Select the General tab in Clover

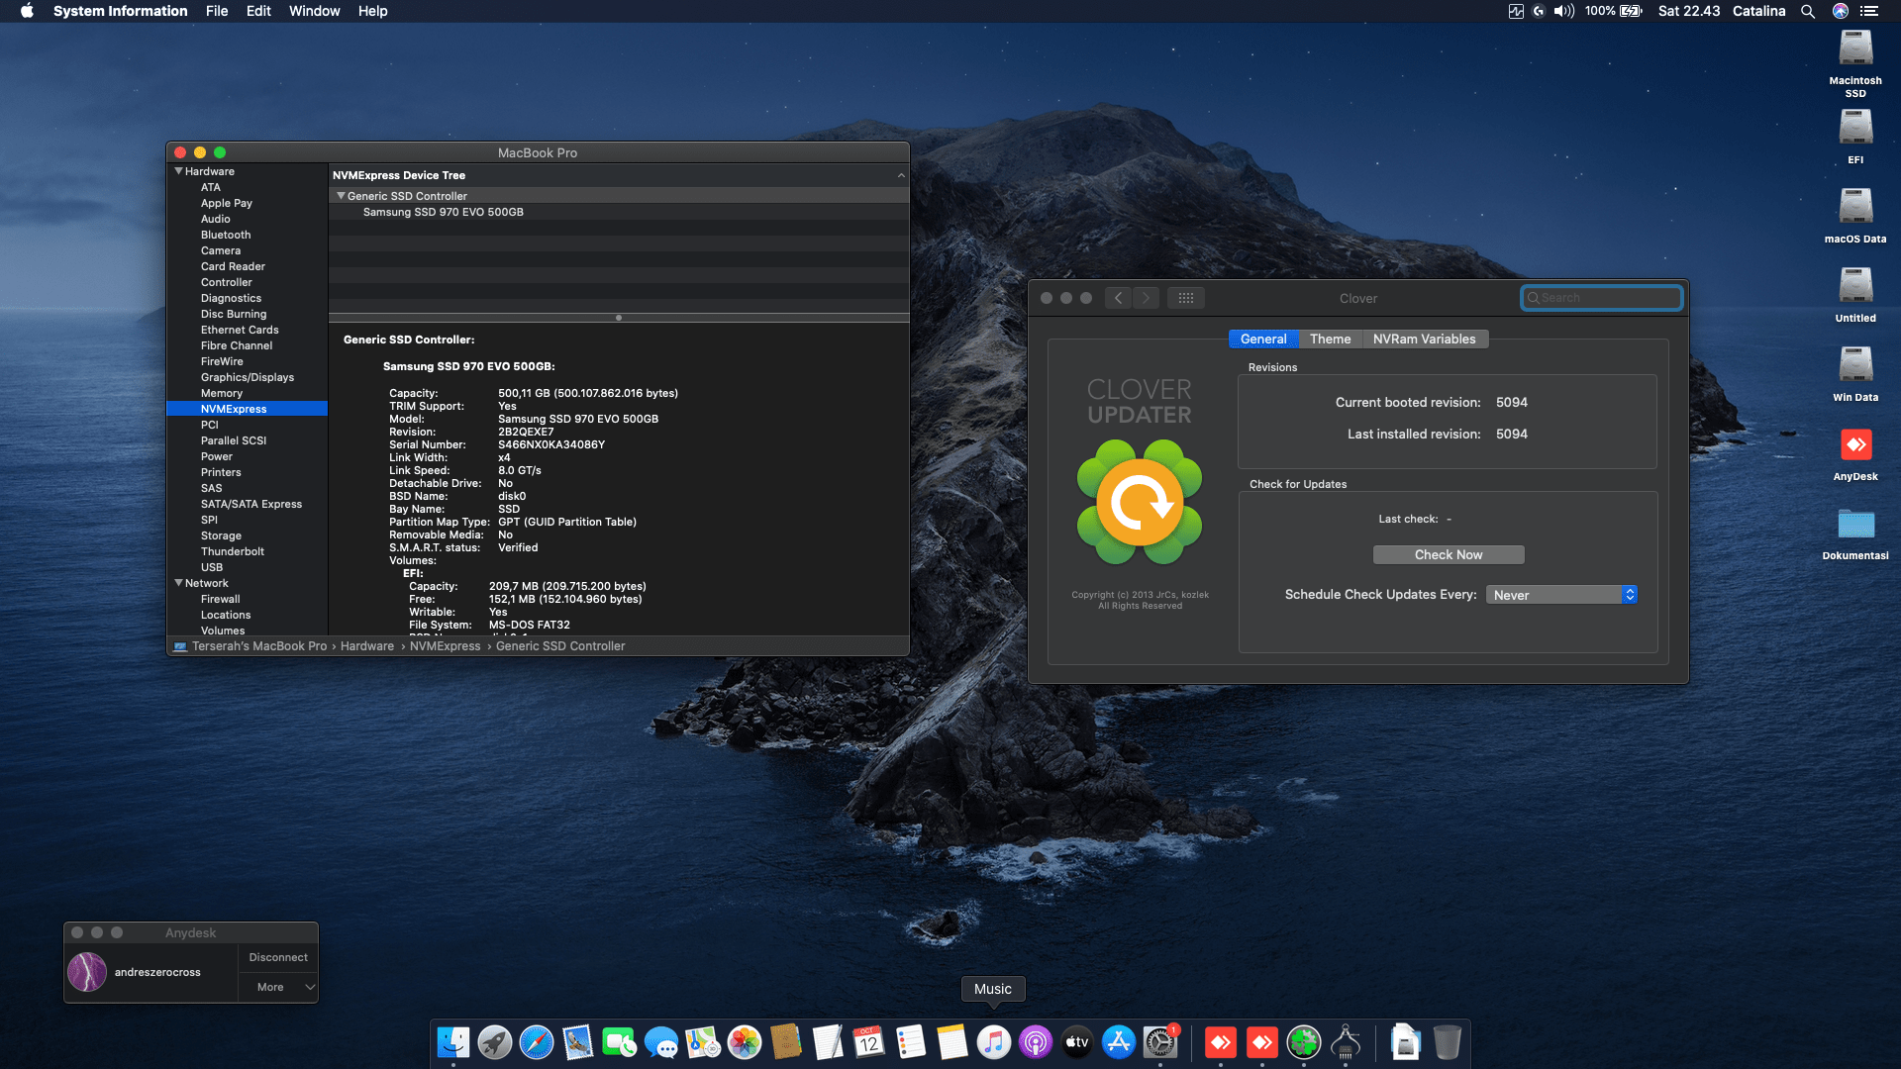coord(1263,339)
